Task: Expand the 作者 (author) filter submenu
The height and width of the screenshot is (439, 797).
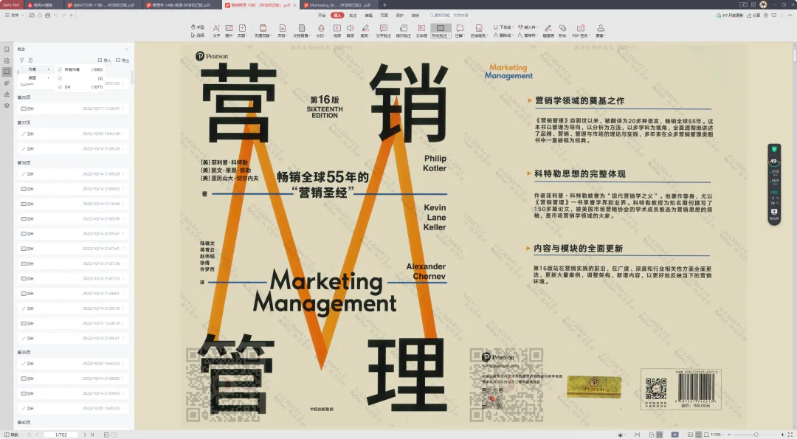Action: (38, 69)
